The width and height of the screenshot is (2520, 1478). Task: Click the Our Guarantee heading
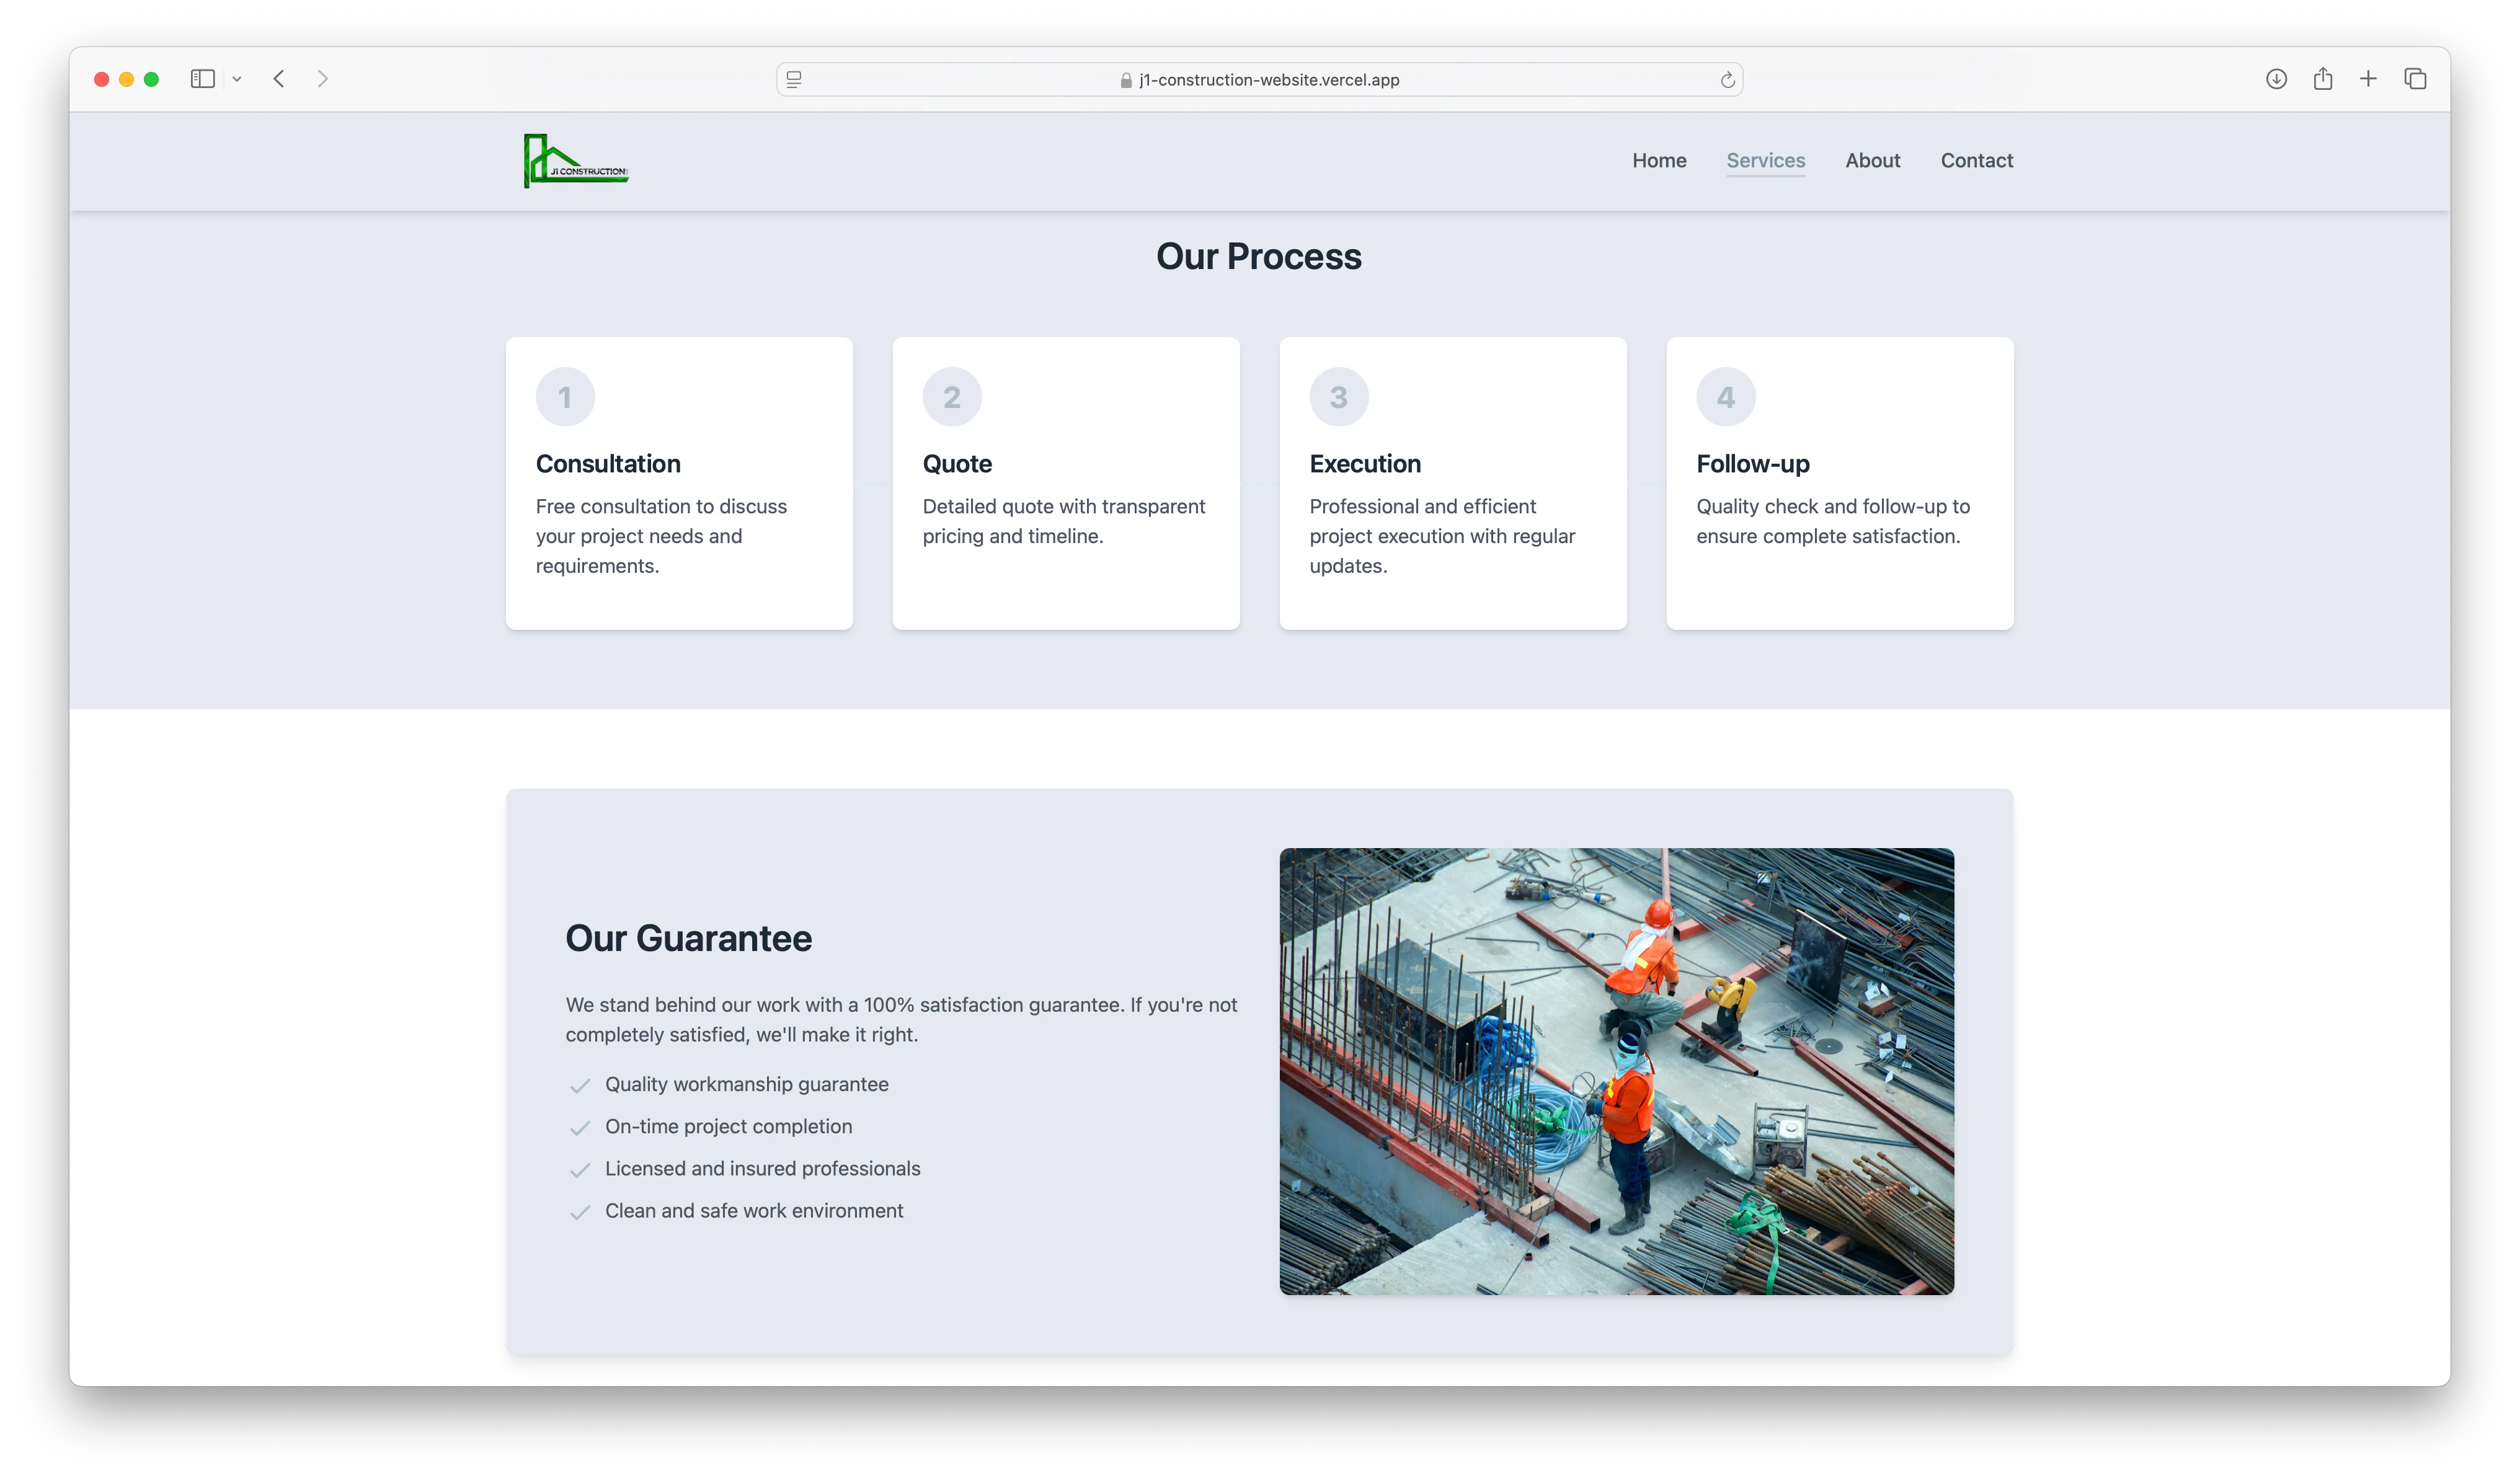[688, 938]
